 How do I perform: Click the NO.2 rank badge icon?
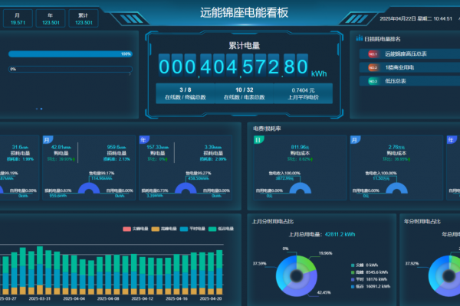pos(373,68)
